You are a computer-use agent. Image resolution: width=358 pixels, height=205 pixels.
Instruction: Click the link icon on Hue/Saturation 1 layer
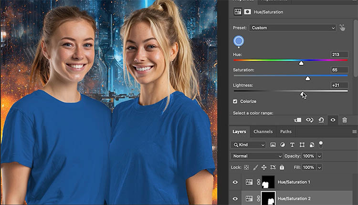pyautogui.click(x=258, y=182)
